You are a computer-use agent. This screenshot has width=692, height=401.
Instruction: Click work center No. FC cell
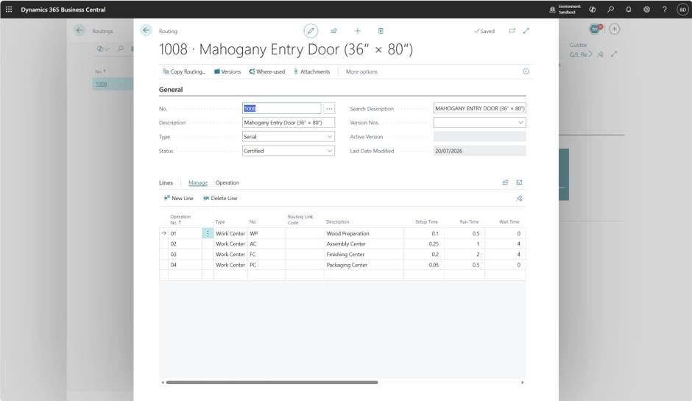(266, 255)
